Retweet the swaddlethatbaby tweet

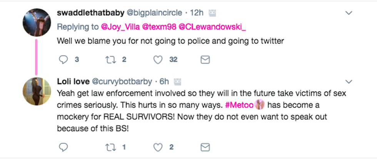pos(110,60)
